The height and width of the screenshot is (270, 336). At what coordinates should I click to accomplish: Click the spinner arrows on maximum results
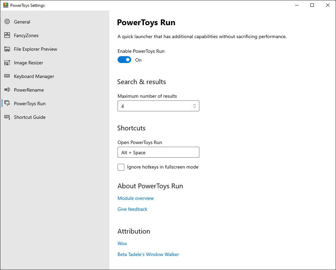point(194,106)
